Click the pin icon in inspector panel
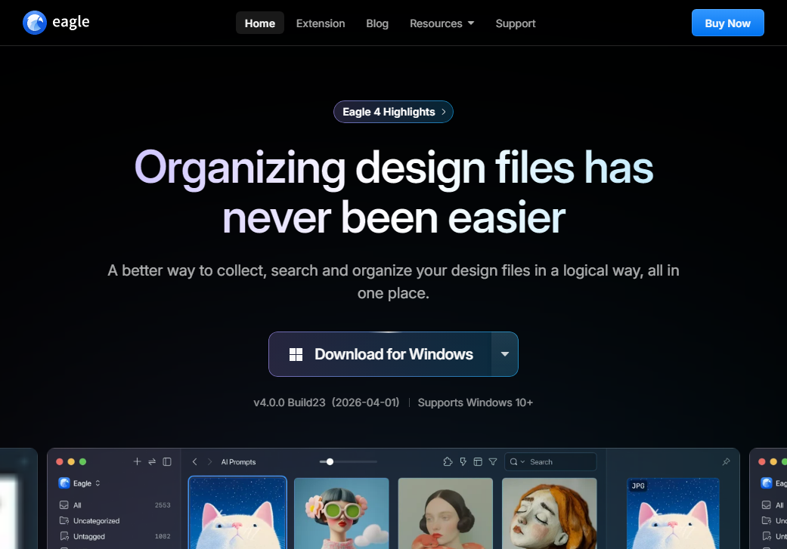Viewport: 787px width, 549px height. pos(727,461)
